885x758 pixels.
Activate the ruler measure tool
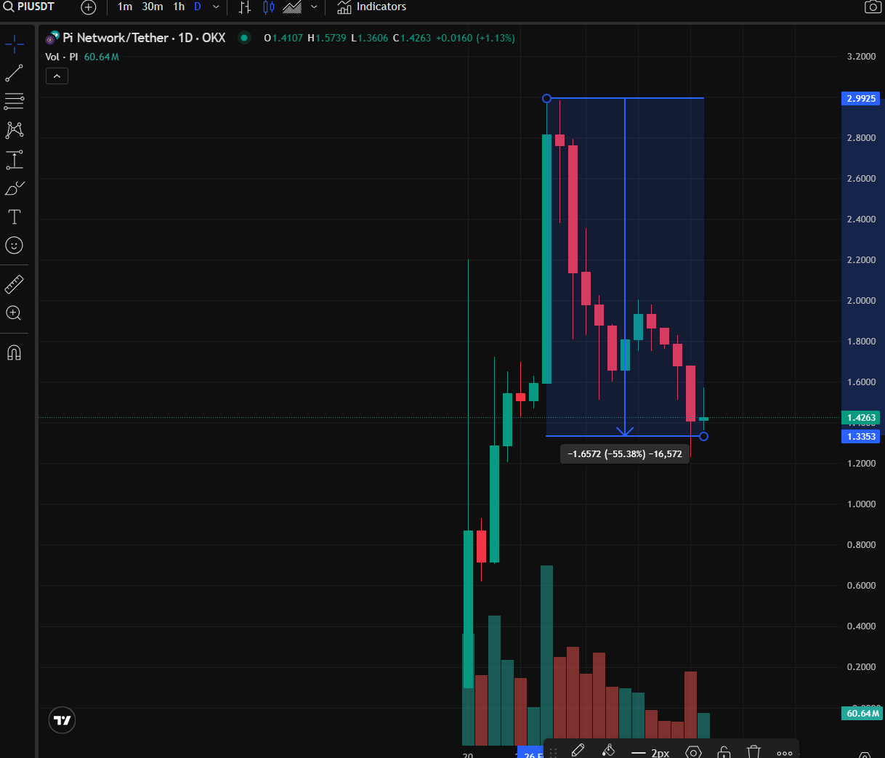point(15,284)
